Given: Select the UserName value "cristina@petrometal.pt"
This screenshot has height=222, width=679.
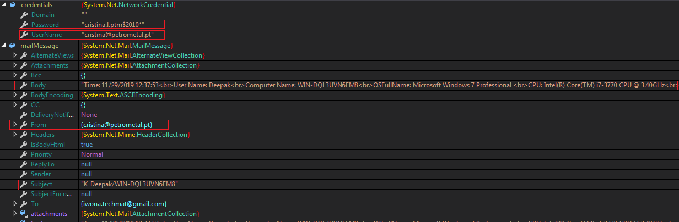Looking at the screenshot, I should (x=117, y=35).
